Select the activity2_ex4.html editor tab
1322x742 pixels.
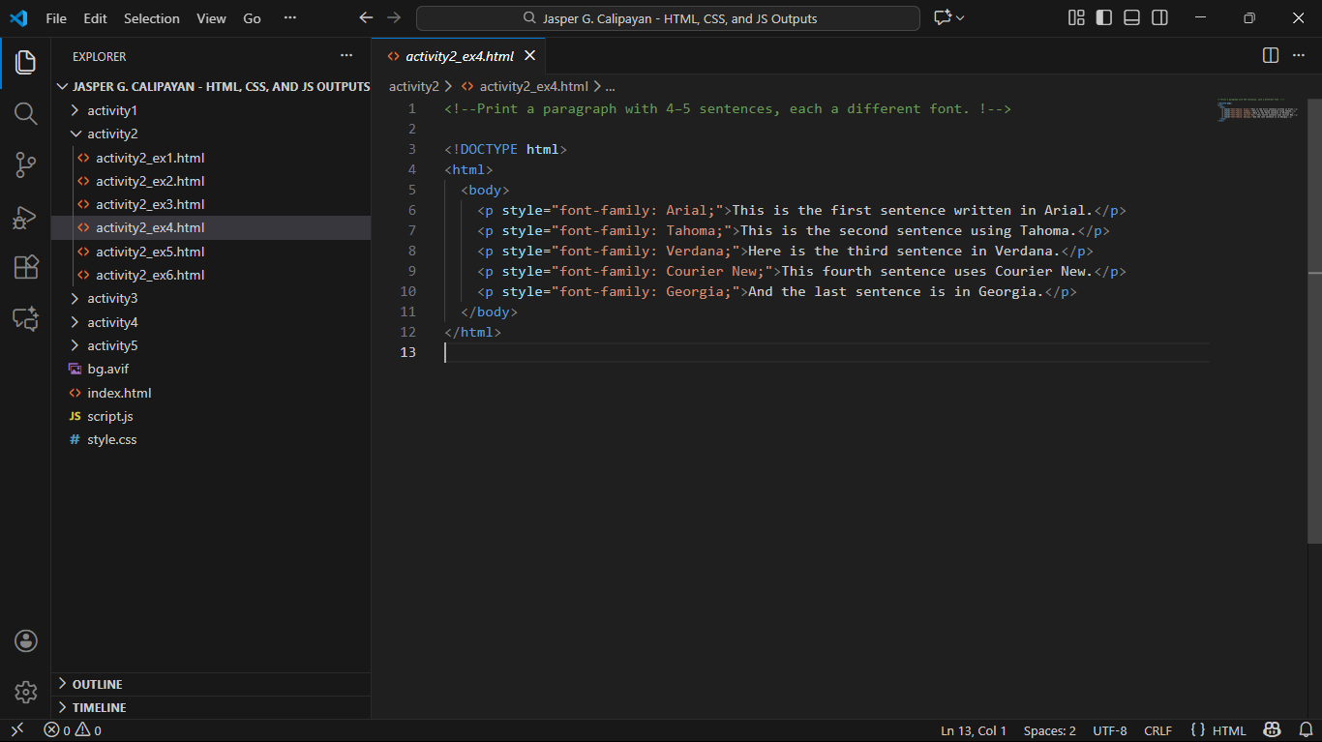tap(459, 56)
